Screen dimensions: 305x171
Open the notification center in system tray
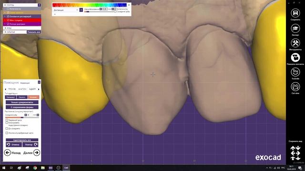(x=300, y=168)
